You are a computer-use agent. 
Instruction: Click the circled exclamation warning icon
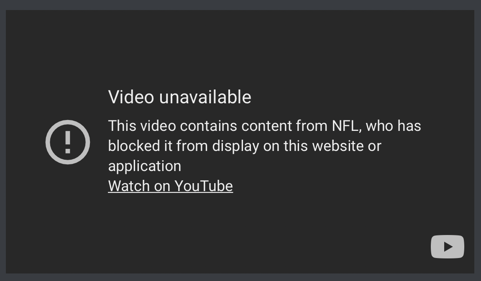point(68,142)
